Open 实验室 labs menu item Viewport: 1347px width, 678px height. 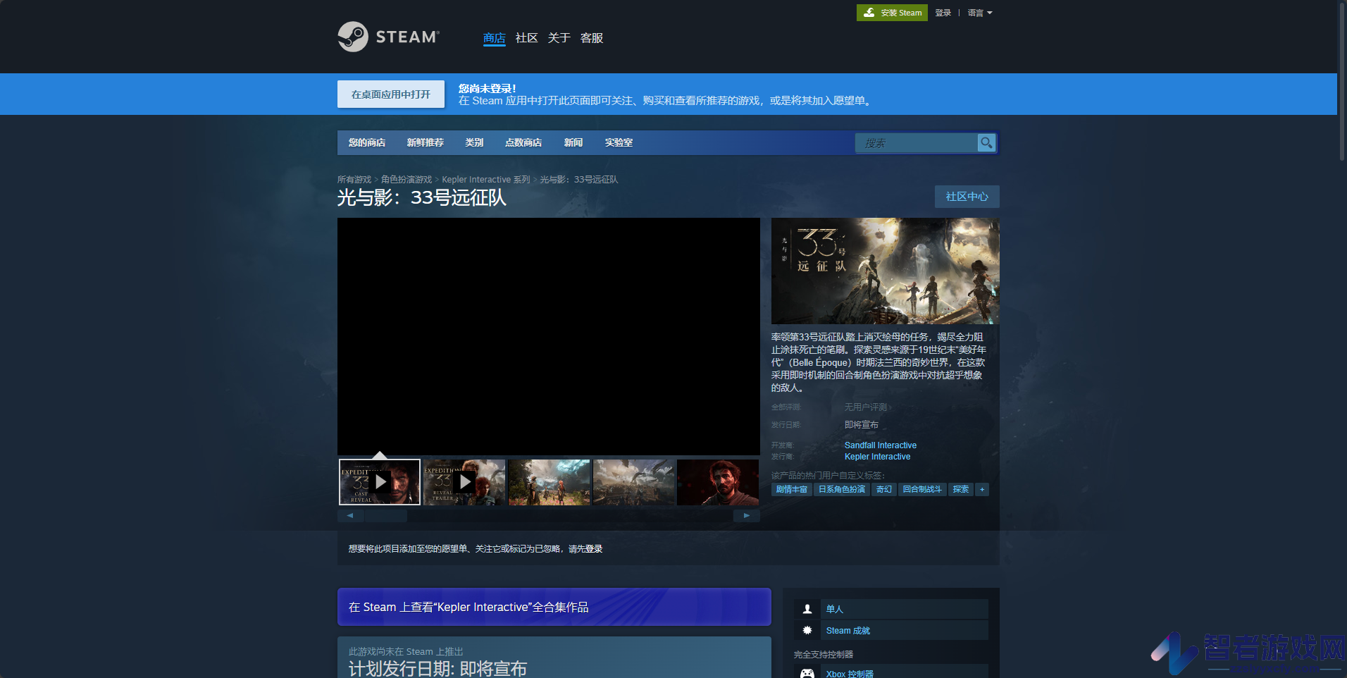pos(619,142)
